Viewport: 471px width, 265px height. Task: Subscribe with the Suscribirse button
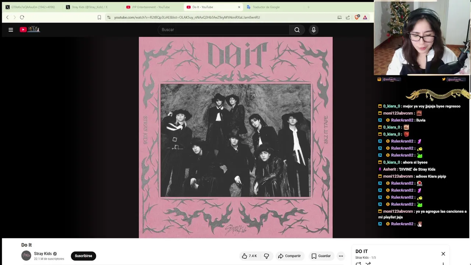click(x=84, y=256)
